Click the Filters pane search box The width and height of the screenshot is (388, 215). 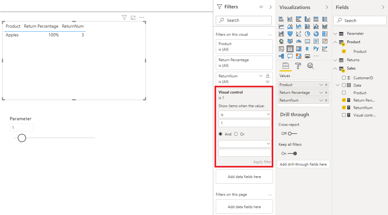(x=244, y=21)
